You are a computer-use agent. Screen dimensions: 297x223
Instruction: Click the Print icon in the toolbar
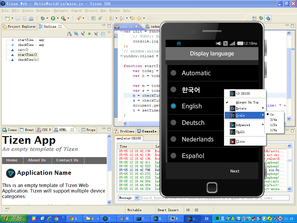(x=31, y=18)
